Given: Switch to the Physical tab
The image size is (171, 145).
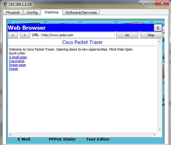Looking at the screenshot, I should pos(13,12).
